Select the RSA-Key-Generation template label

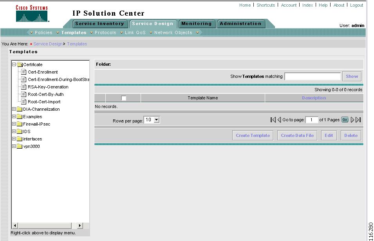click(x=48, y=87)
